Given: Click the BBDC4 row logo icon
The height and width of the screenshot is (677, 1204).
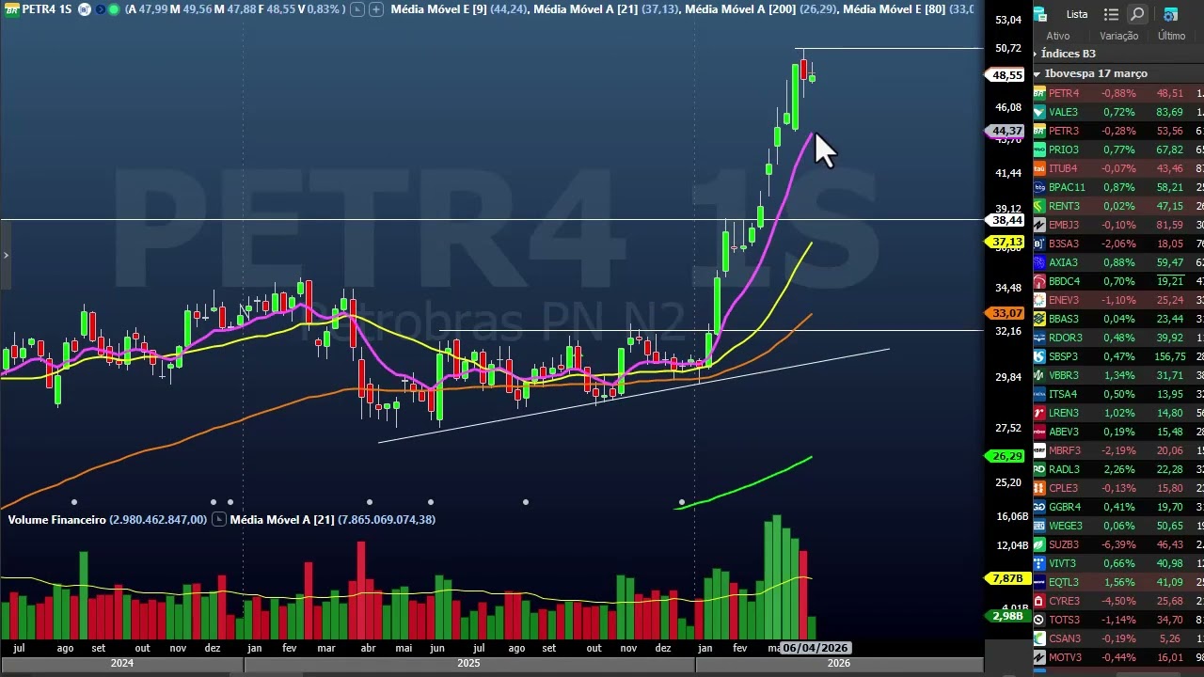Looking at the screenshot, I should point(1039,281).
